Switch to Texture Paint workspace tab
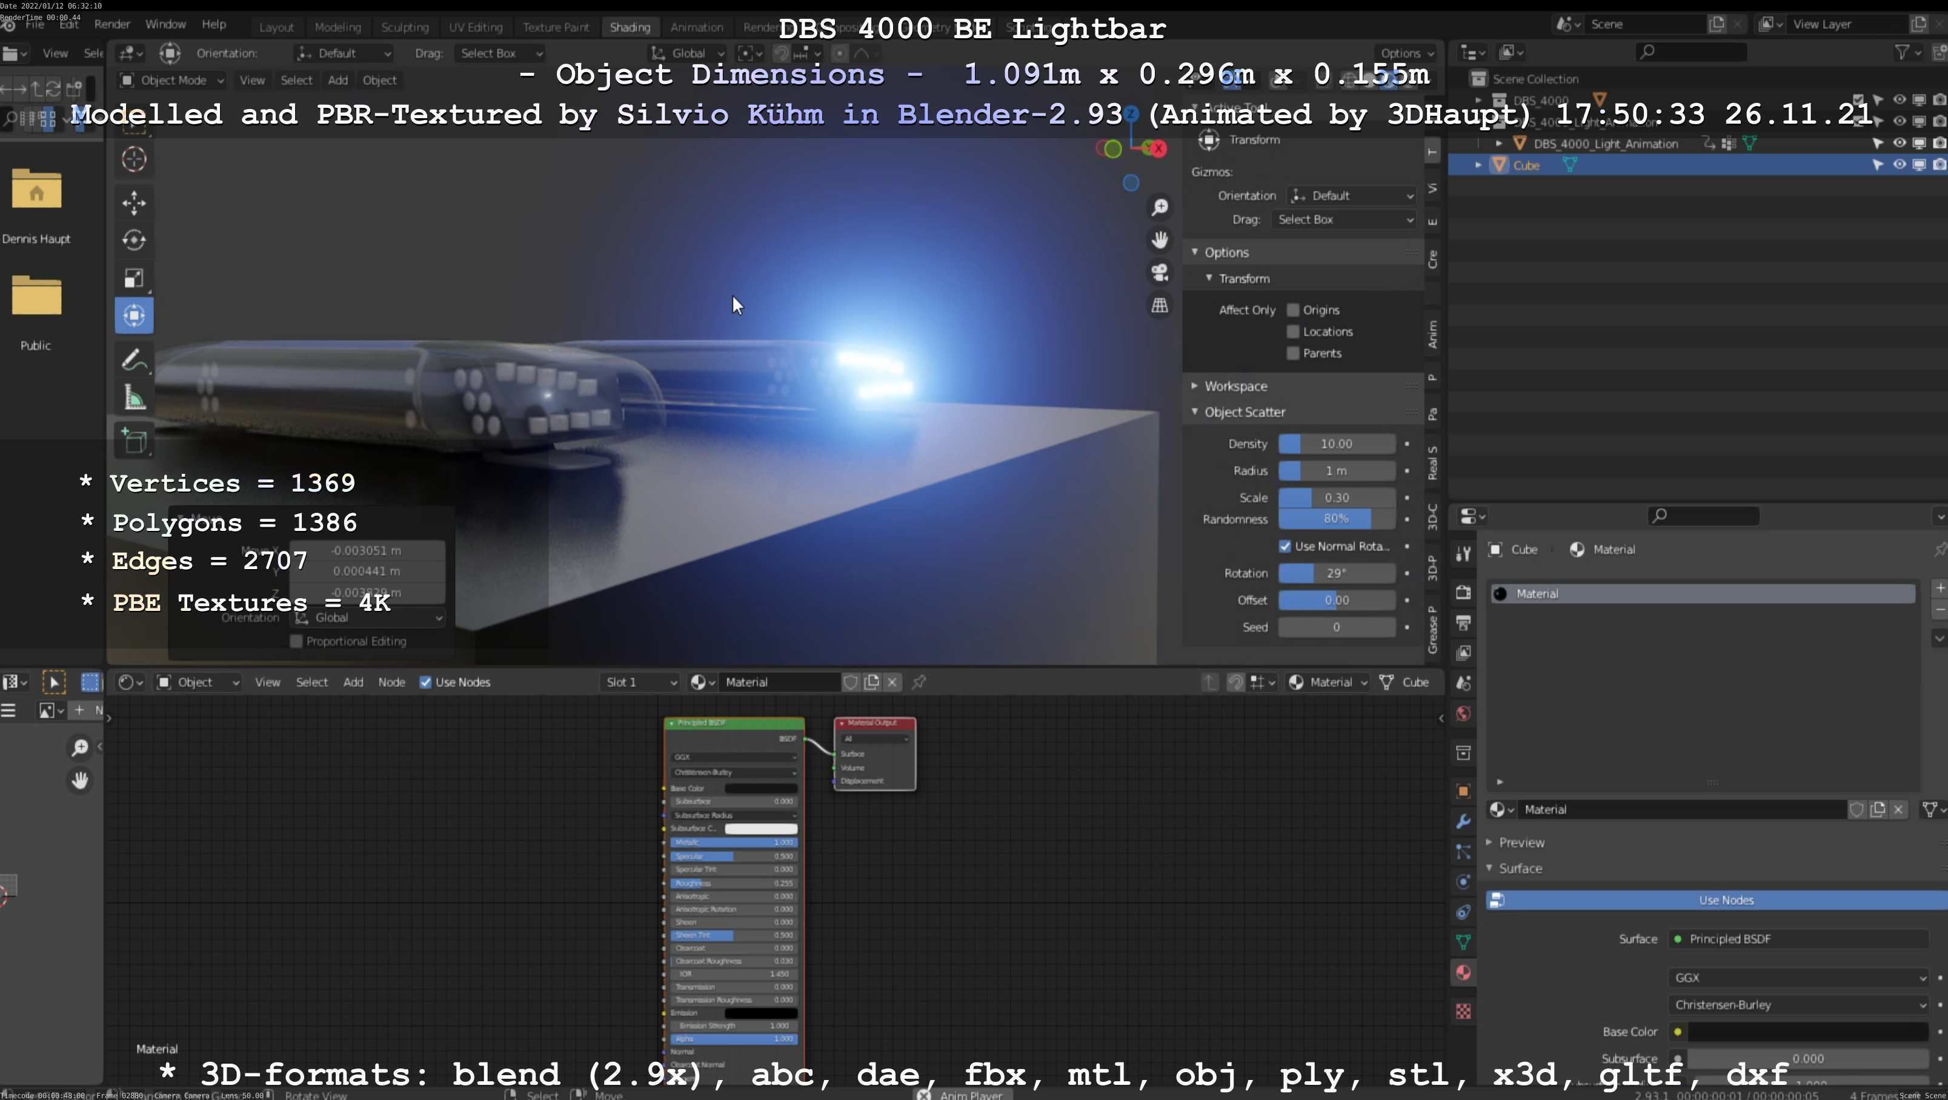 coord(556,27)
